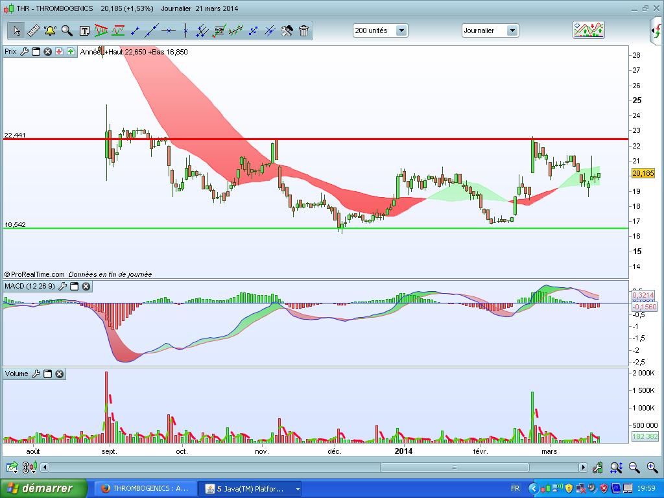
Task: Select the triangle pattern drawing tool
Action: click(101, 30)
